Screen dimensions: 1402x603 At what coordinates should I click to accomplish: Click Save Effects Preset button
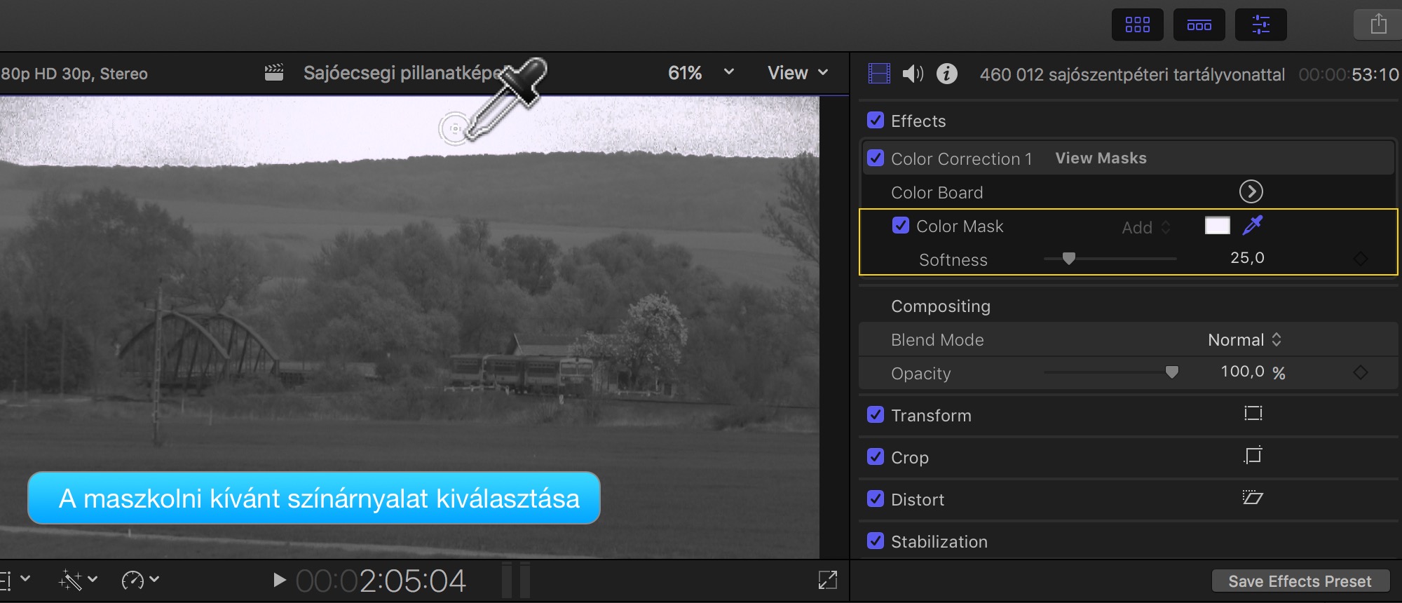point(1300,581)
